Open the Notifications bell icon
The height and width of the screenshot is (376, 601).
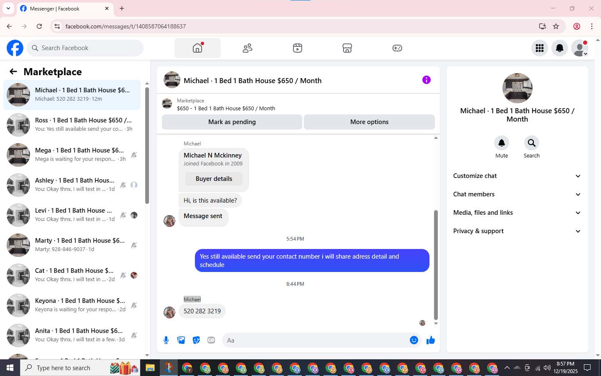click(x=560, y=48)
